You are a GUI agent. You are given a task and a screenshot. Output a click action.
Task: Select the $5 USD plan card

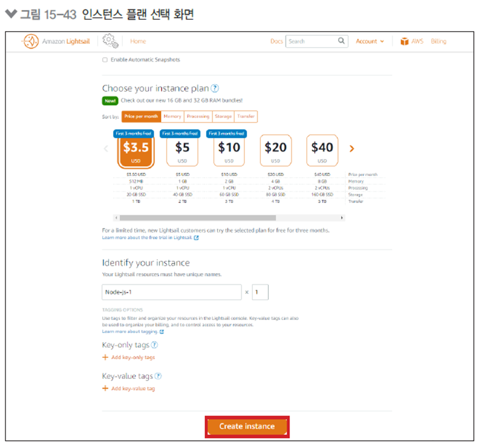click(x=182, y=150)
